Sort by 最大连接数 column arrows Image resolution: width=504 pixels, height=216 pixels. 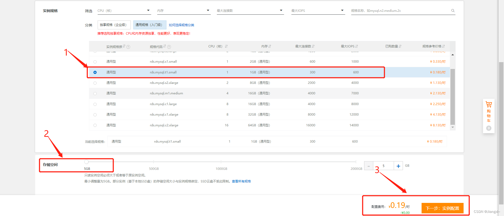[x=313, y=46]
